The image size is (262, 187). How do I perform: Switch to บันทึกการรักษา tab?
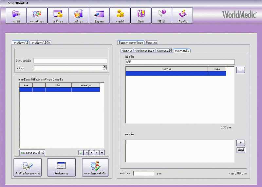click(x=144, y=51)
